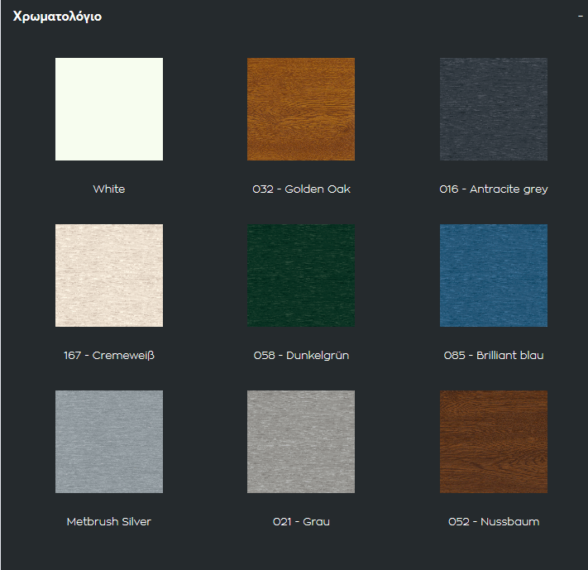Screen dimensions: 588x570
Task: Pick the Nussbaum dark wood swatch
Action: click(x=494, y=442)
